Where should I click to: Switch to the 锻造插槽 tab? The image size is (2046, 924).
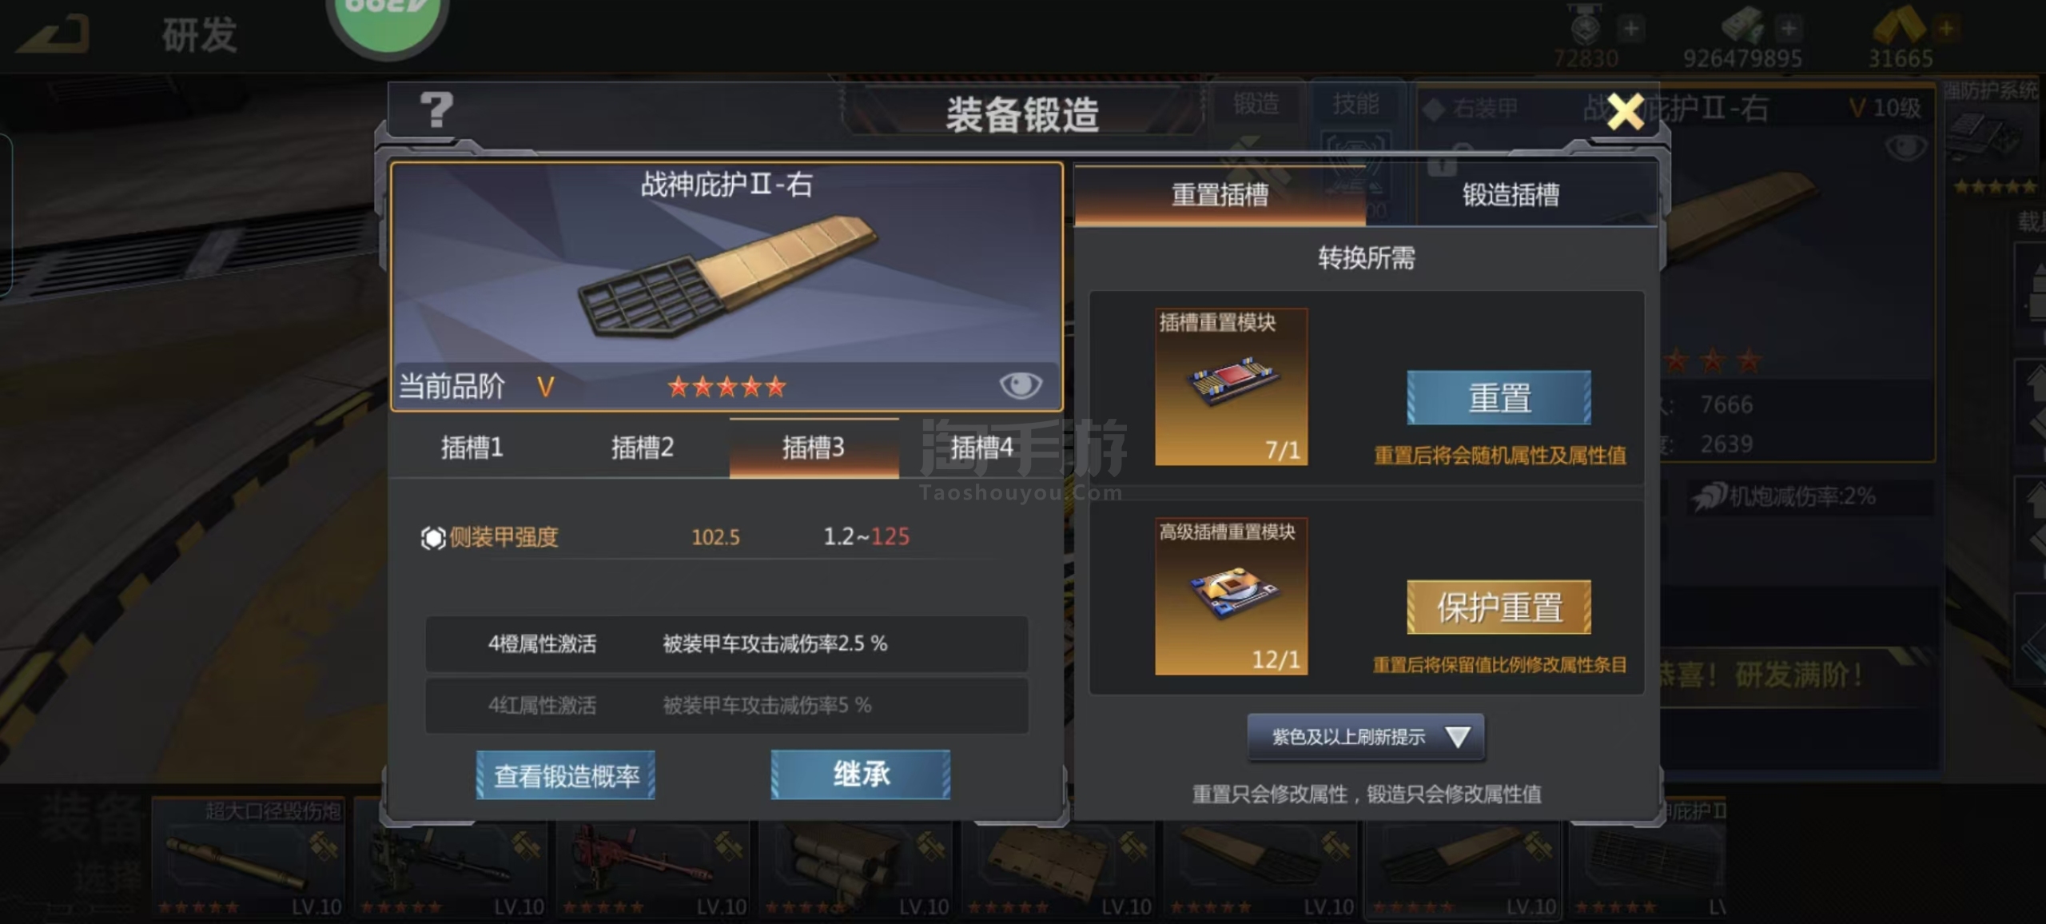pos(1511,194)
